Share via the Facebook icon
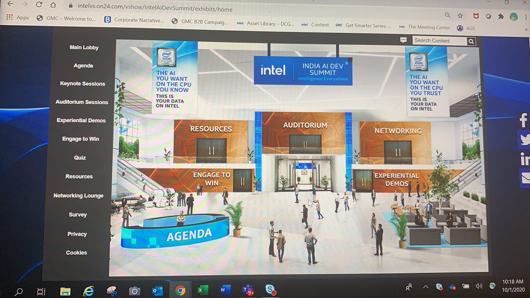 coord(524,120)
